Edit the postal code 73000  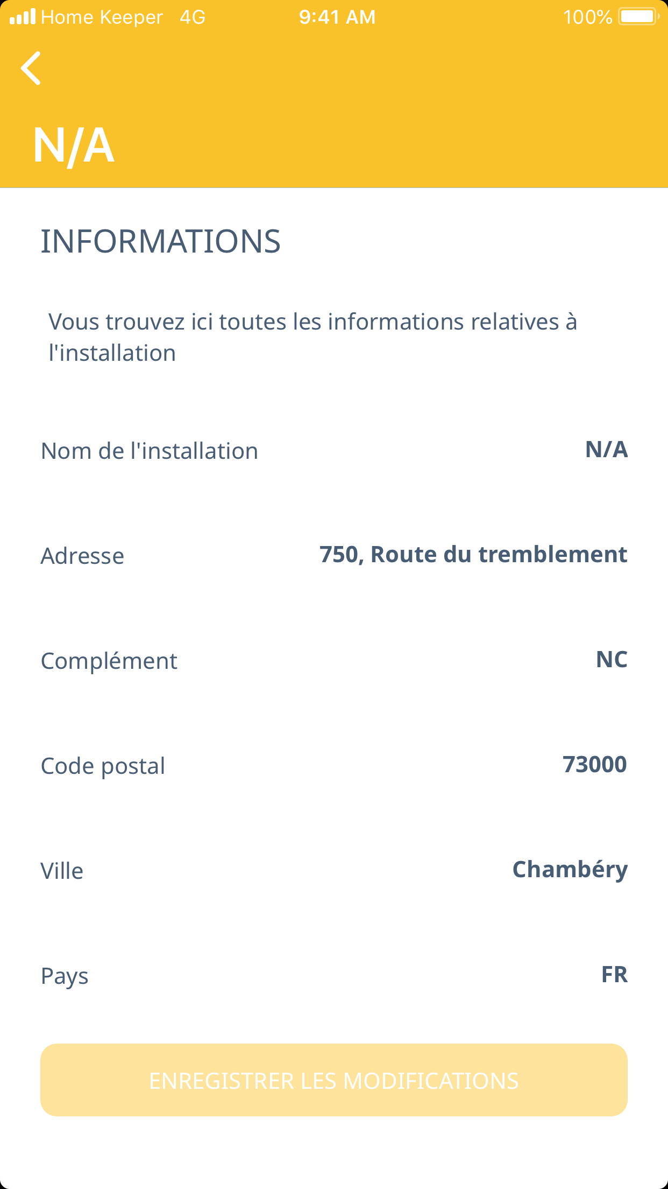(594, 765)
